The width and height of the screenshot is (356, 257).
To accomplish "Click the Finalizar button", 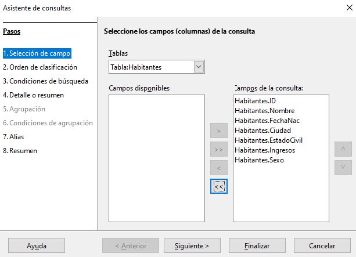I will tap(257, 245).
